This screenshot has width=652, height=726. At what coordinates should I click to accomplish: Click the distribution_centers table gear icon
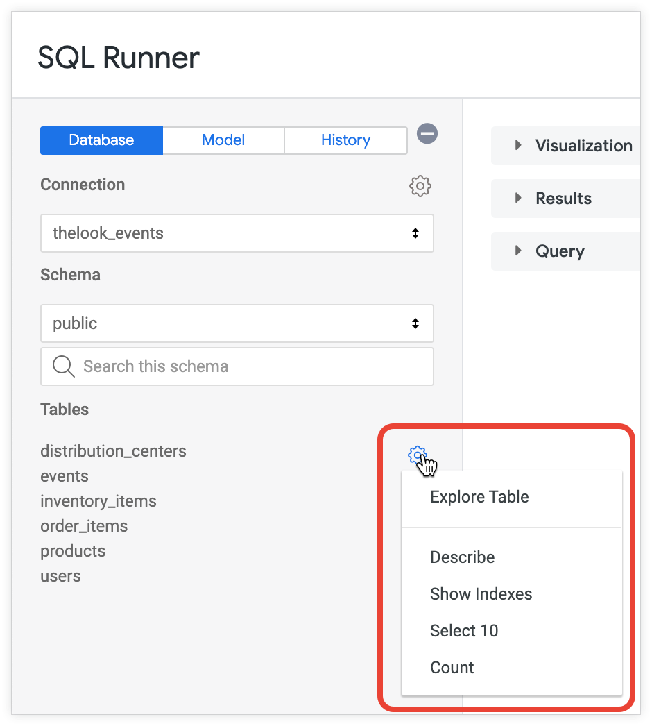coord(417,455)
